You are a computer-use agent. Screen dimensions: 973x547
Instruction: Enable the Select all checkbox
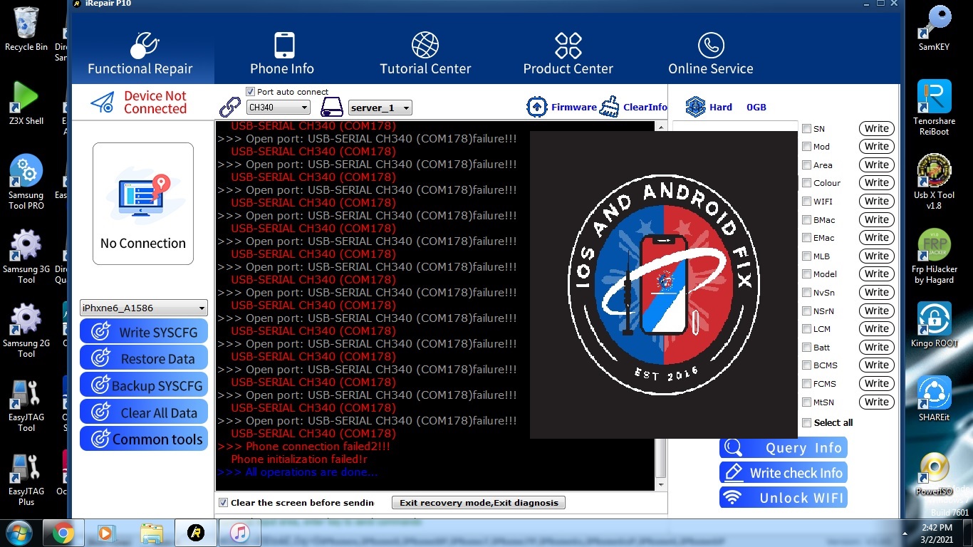click(807, 423)
